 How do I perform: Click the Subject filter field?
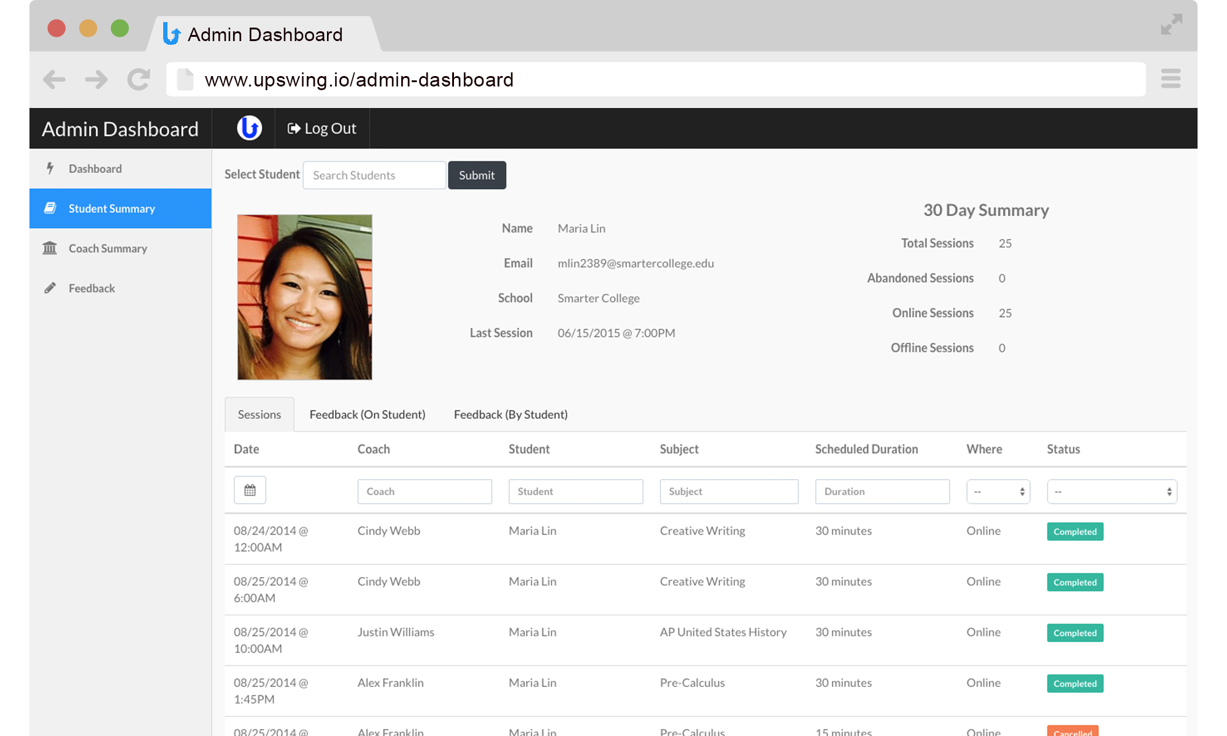(729, 491)
